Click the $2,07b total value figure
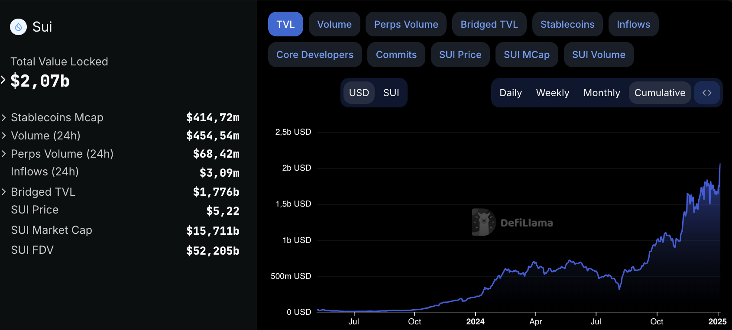The image size is (732, 330). click(40, 81)
